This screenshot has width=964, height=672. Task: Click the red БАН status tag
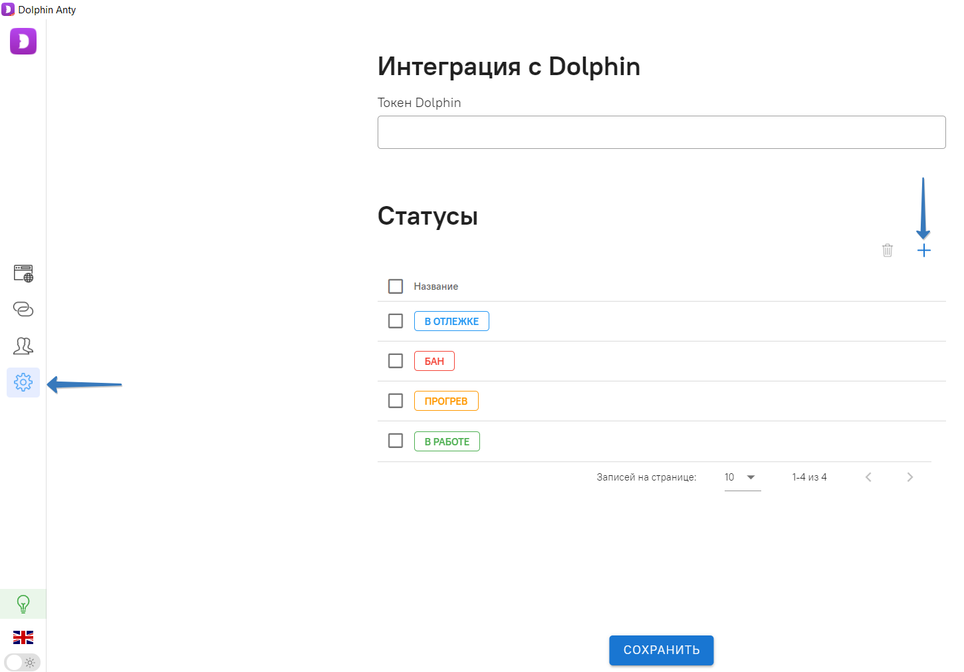(x=434, y=361)
